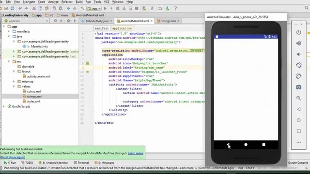Open the Messages tool window
This screenshot has height=174, width=310.
104,163
